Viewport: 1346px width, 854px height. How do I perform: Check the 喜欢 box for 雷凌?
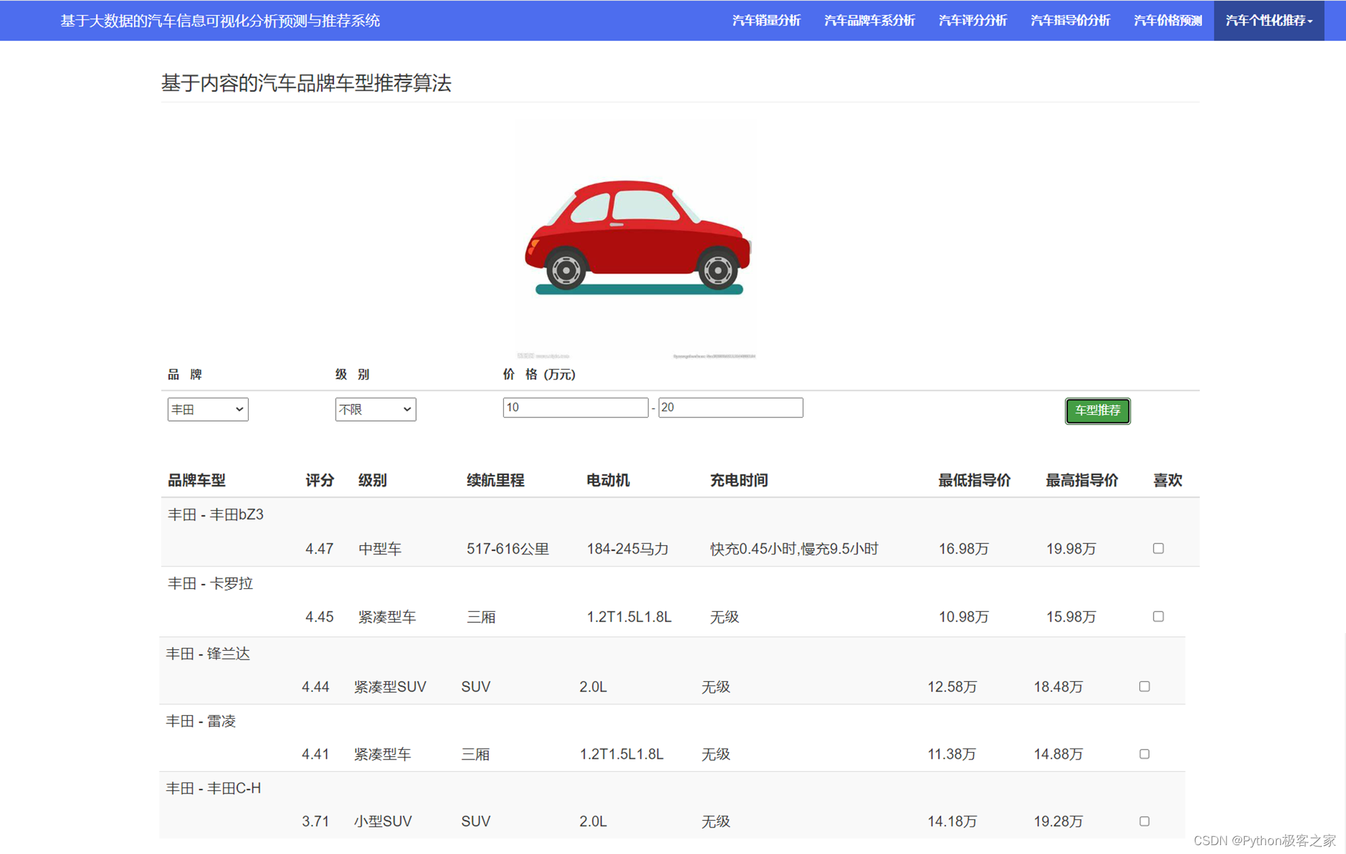(1144, 754)
